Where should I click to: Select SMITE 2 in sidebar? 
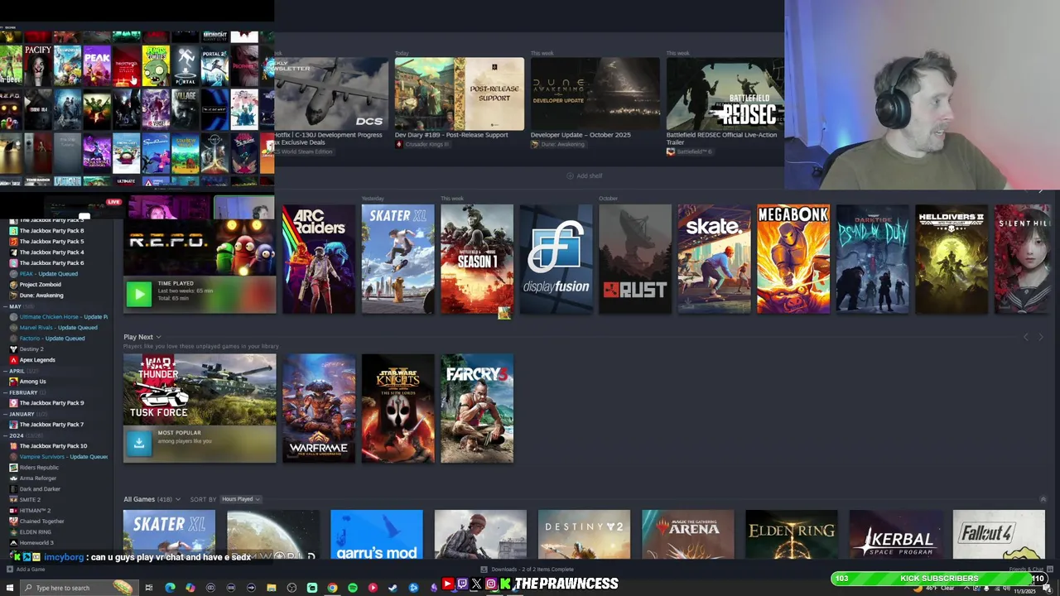pos(29,499)
